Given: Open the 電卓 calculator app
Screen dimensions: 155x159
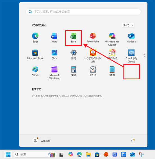Looking at the screenshot, I should (74, 71).
